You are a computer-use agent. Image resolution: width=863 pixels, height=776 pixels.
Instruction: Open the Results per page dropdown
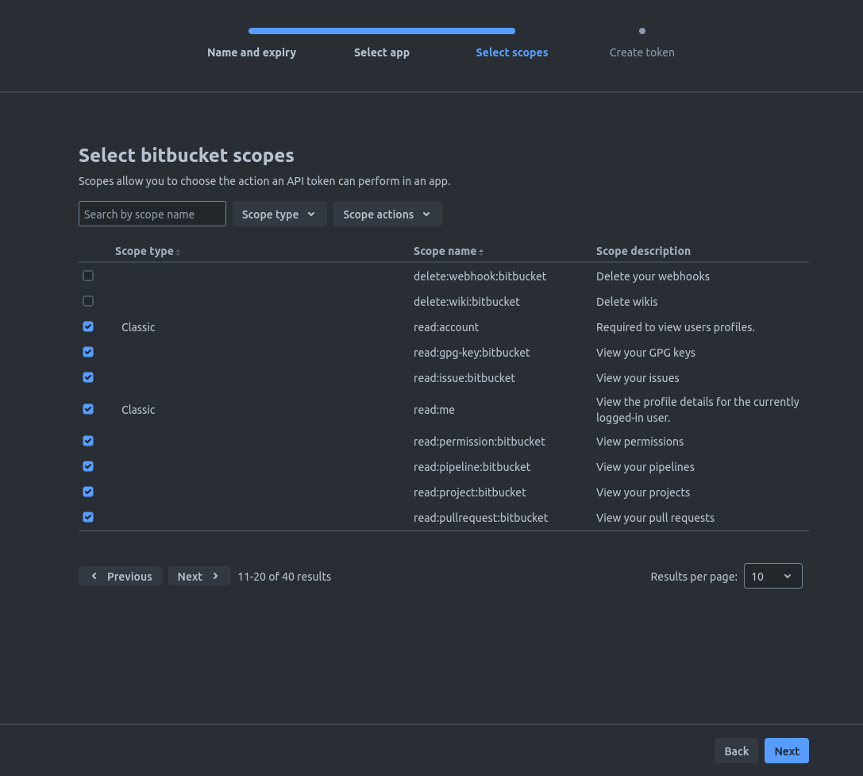pyautogui.click(x=772, y=576)
